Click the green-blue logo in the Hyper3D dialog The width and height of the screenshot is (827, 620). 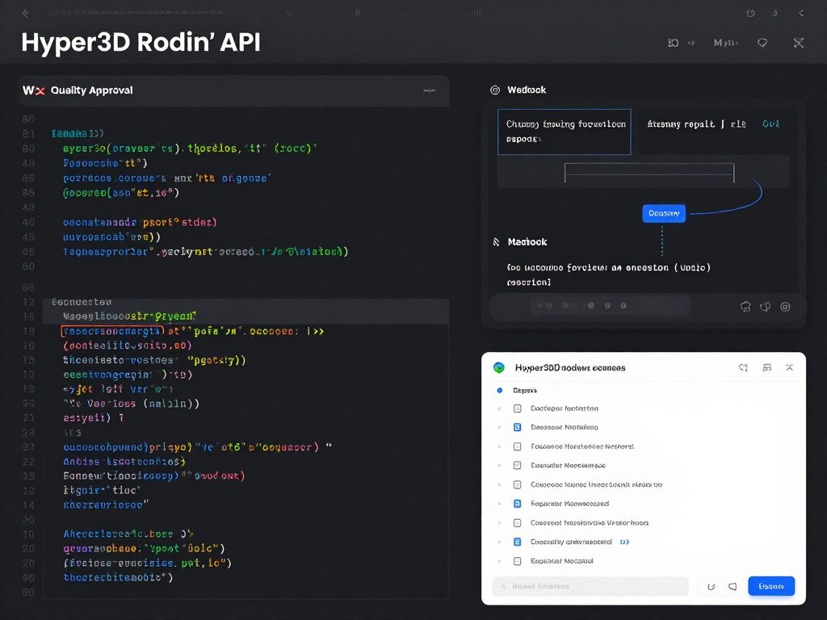[x=499, y=367]
